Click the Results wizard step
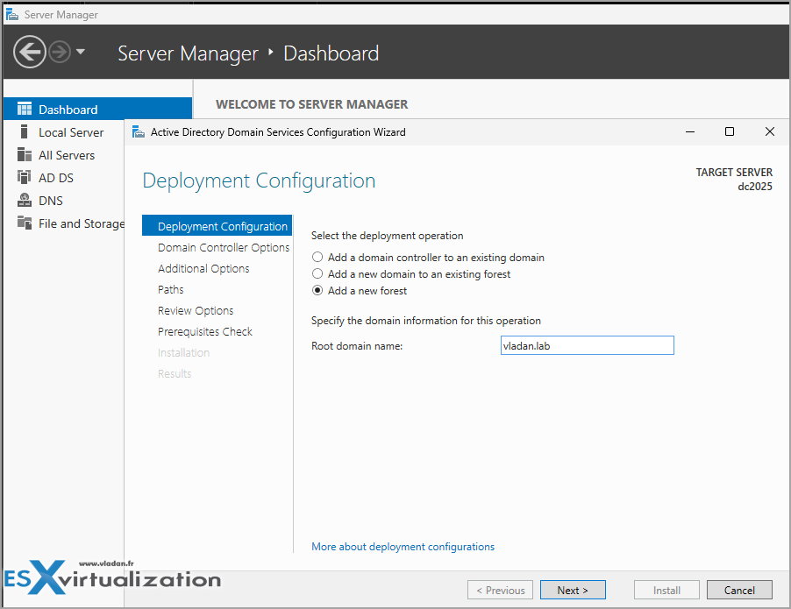Screen dimensions: 791x609 (x=175, y=373)
